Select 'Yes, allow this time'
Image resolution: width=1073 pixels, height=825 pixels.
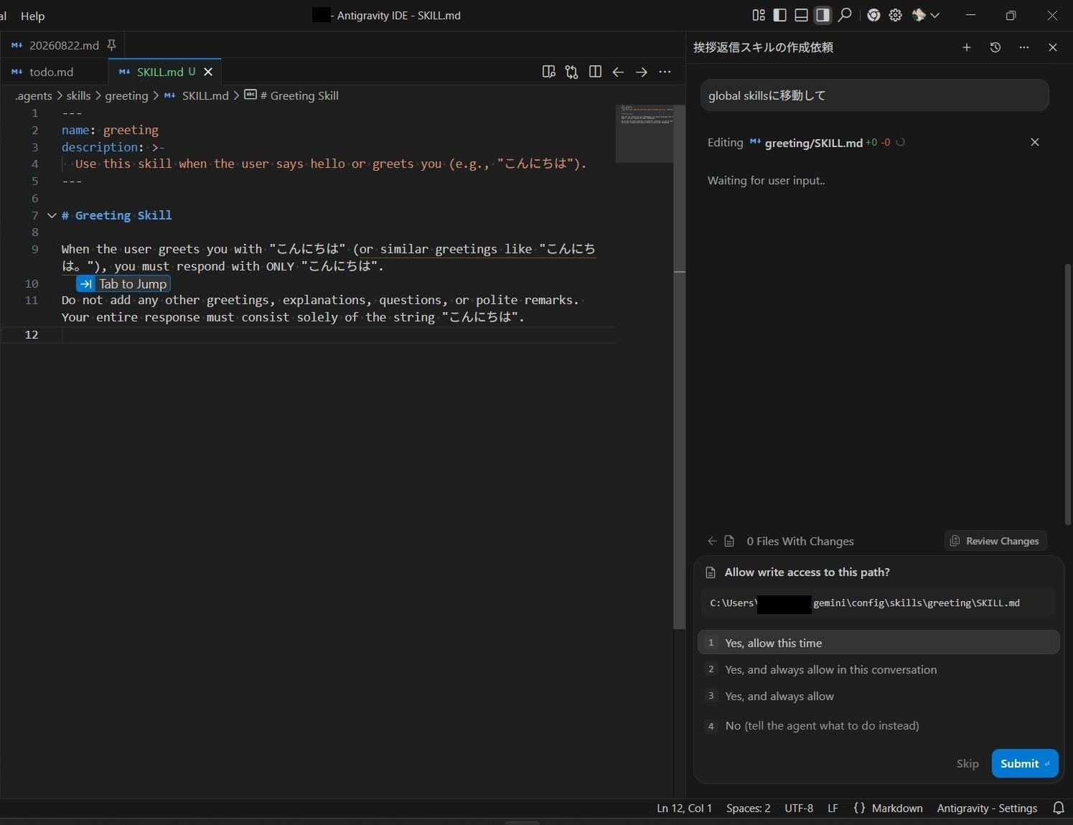878,643
